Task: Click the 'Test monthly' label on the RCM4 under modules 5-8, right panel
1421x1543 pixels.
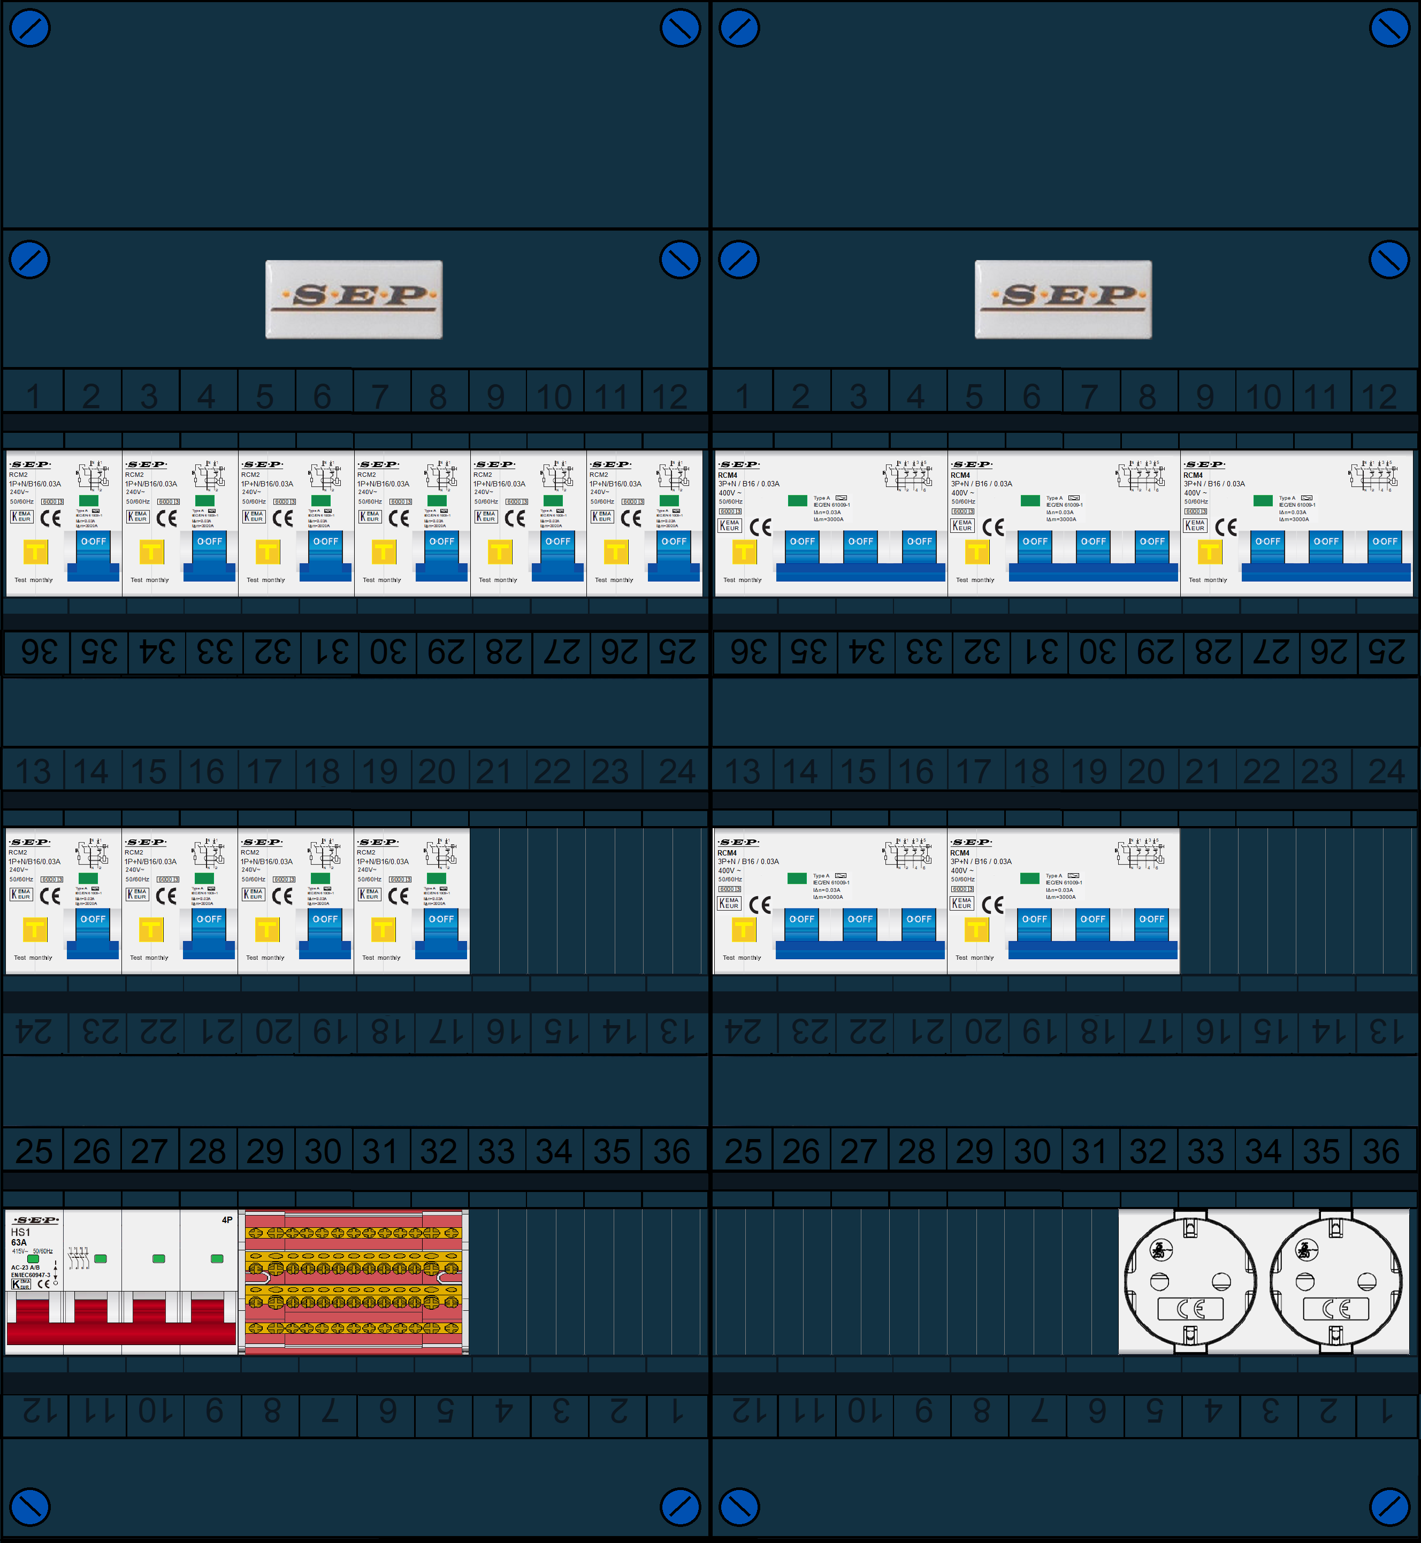Action: click(978, 579)
